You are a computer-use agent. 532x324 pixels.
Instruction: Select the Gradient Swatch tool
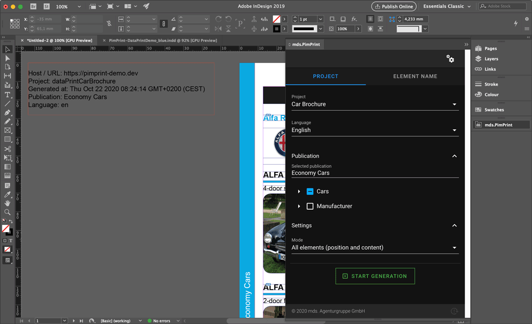(x=7, y=167)
